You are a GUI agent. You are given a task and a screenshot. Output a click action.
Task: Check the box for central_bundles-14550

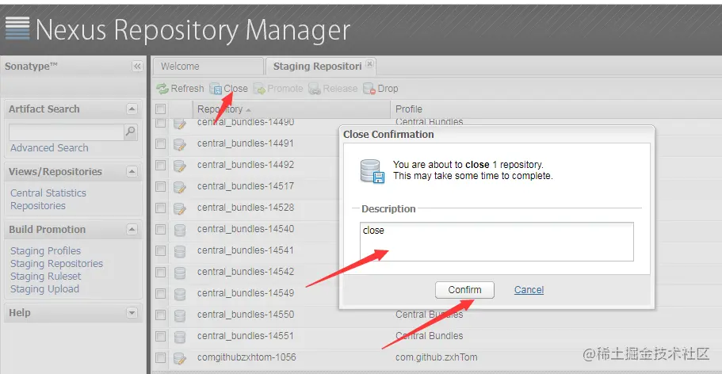160,315
